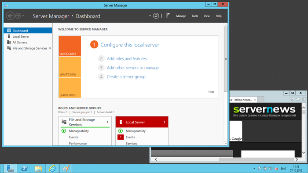Go forward with the Server Manager forward arrow

point(18,16)
